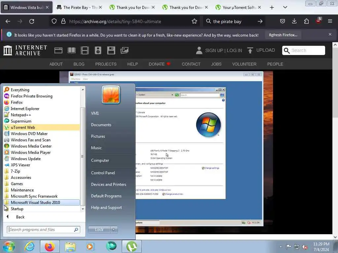Open Documents from Start menu
Viewport: 338px width, 253px height.
(101, 125)
